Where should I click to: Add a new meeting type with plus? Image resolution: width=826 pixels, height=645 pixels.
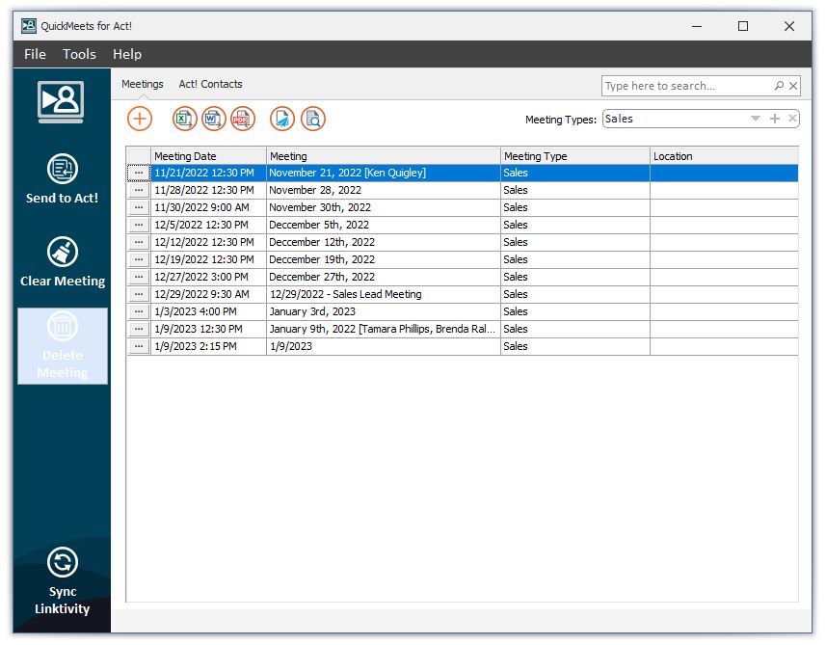tap(774, 119)
